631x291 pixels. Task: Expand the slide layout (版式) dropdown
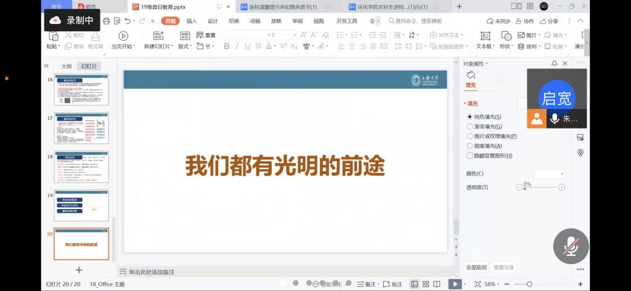(185, 46)
